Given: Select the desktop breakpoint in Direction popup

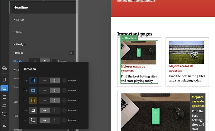Looking at the screenshot, I should [33, 120].
